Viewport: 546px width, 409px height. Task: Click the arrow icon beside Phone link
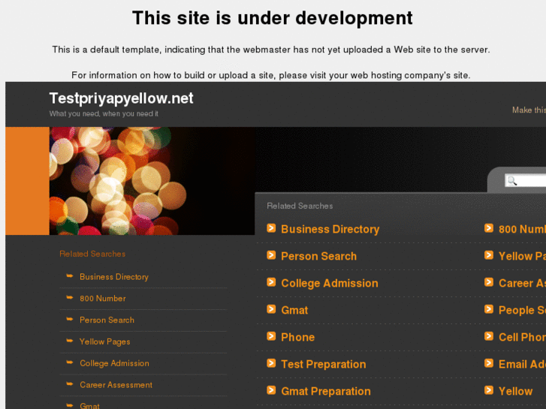[271, 336]
